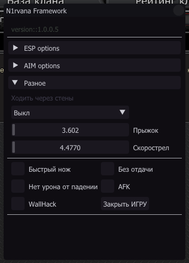
Task: Click the Скорострел slider track showing 4.4770
Action: 70,147
